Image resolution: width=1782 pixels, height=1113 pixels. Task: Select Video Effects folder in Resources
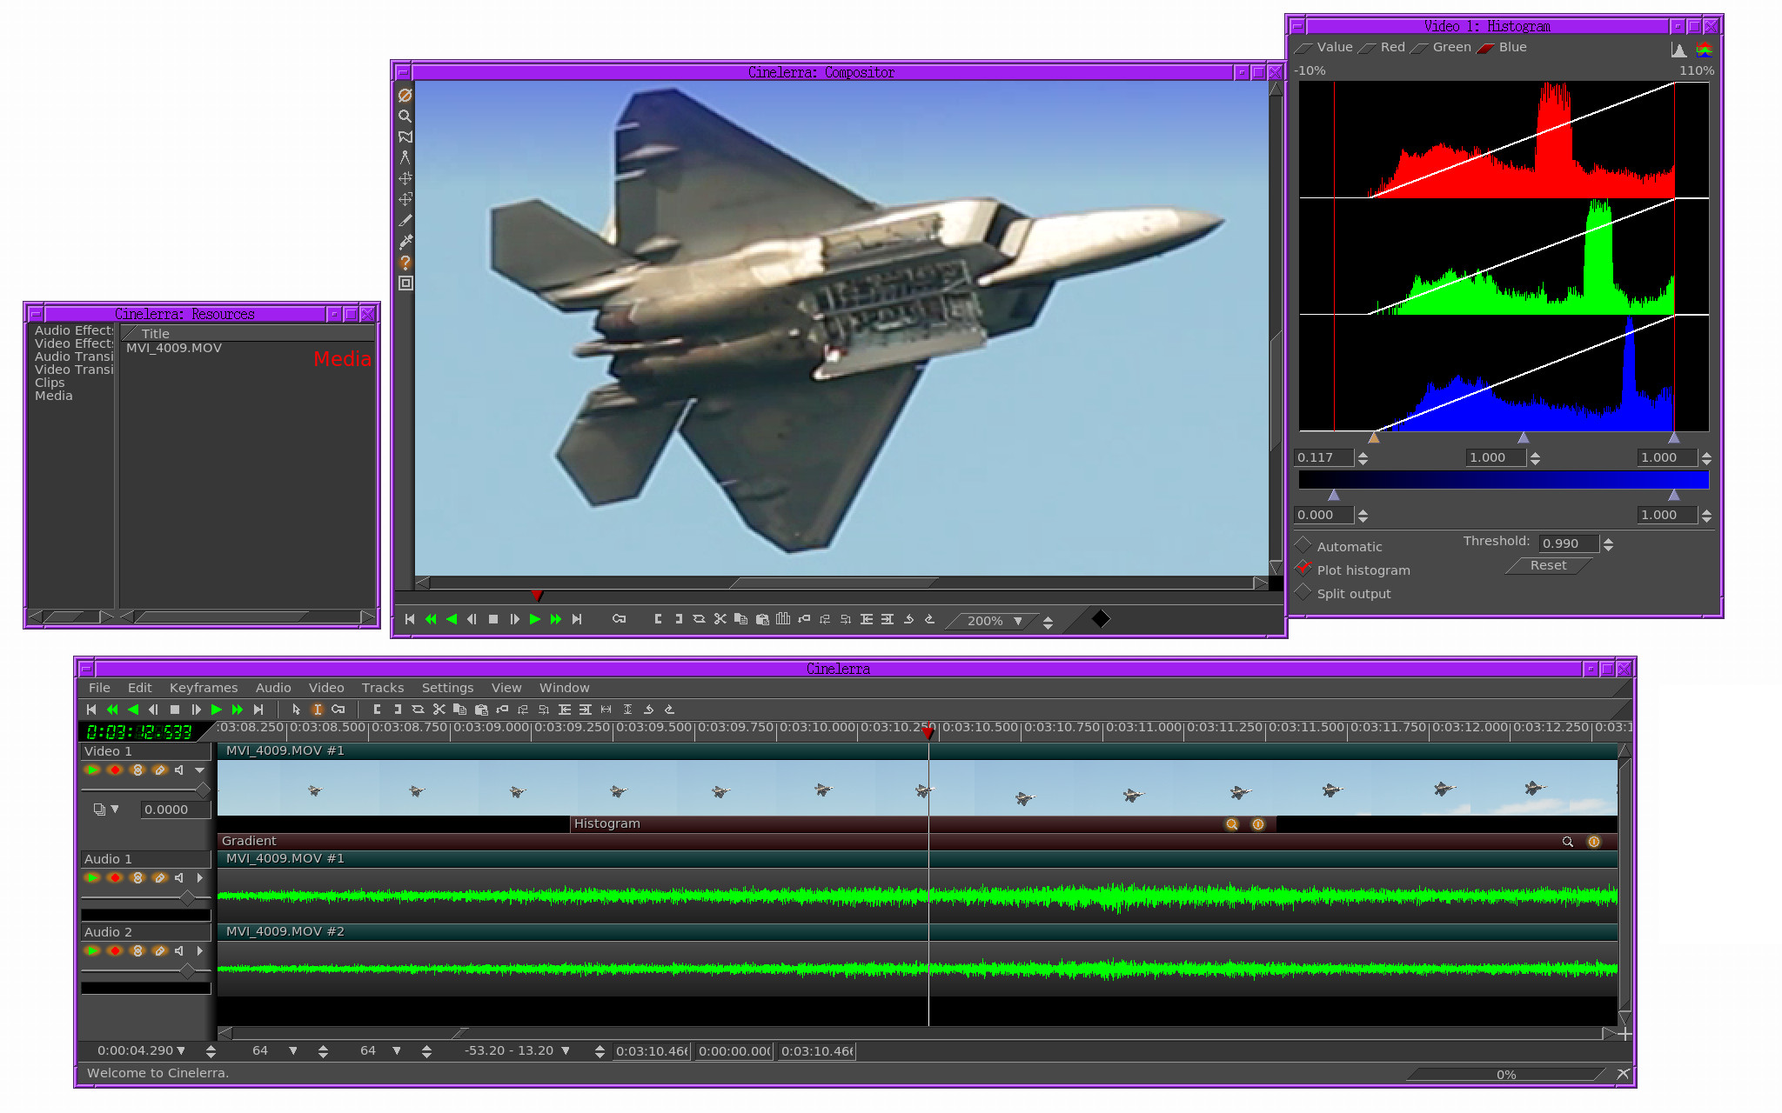click(73, 343)
